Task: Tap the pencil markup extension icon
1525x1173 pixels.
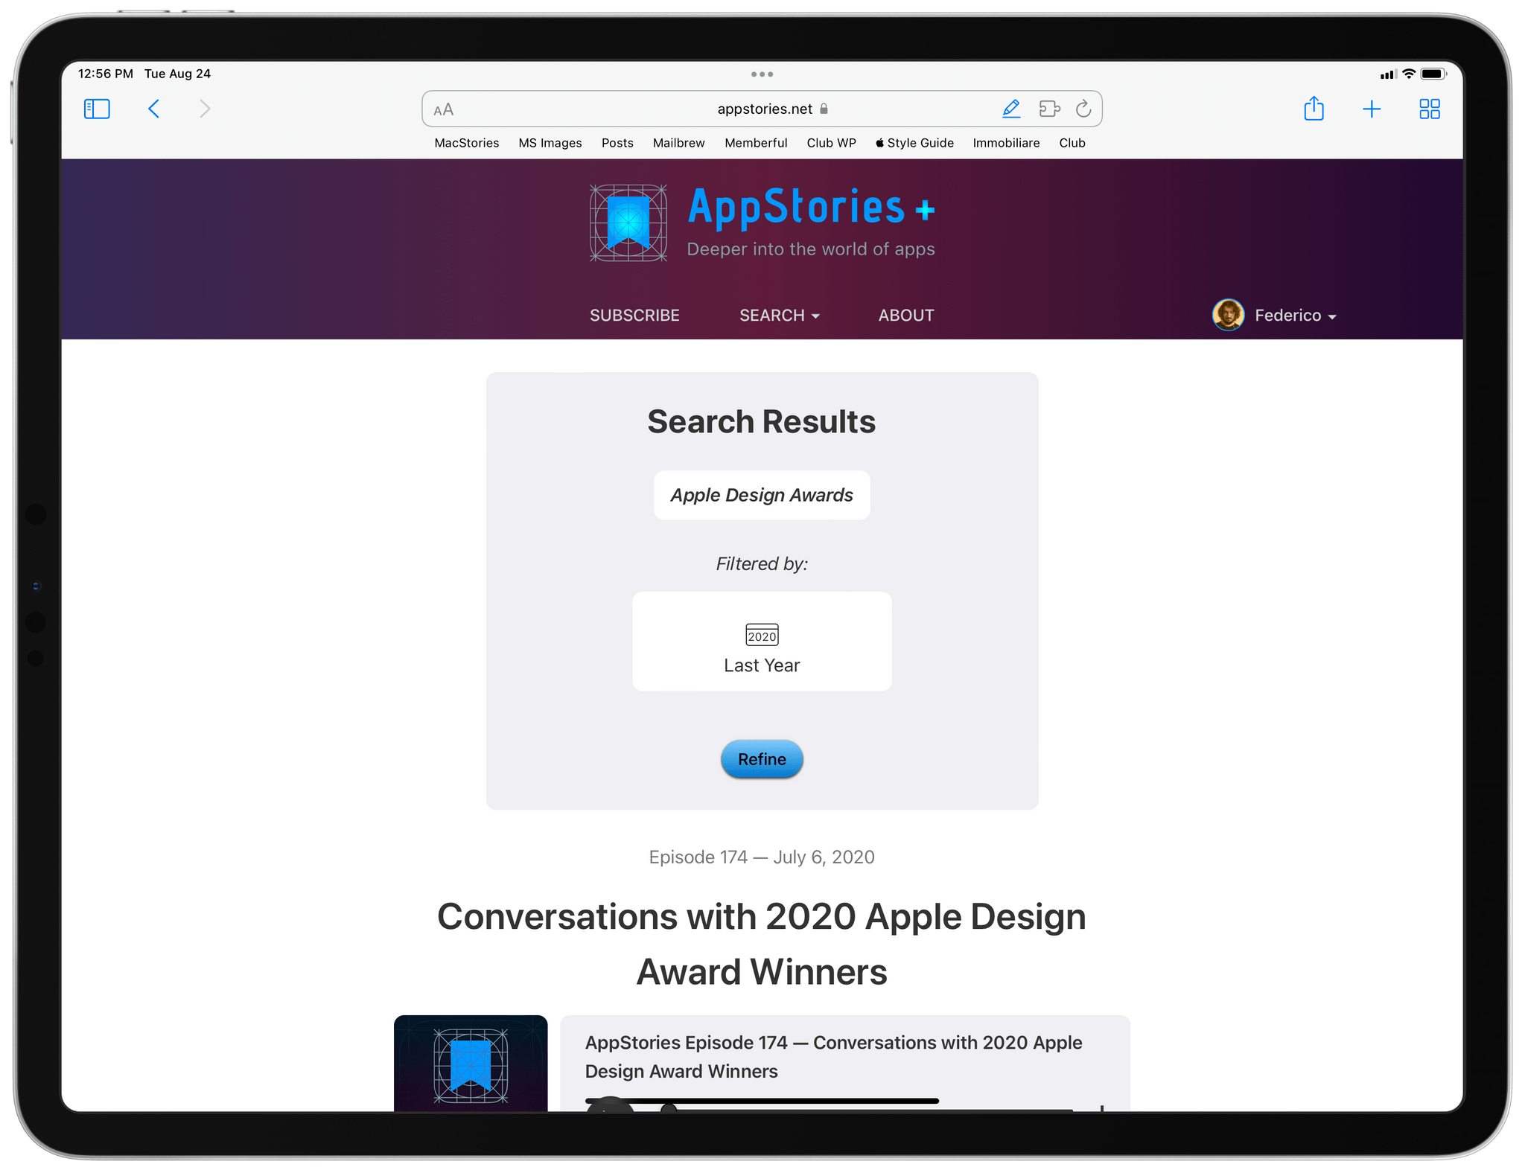Action: click(1010, 109)
